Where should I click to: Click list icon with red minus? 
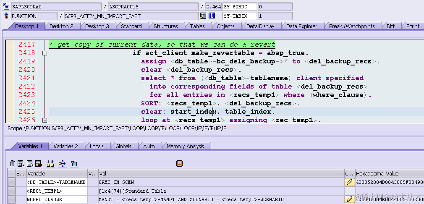point(38,163)
